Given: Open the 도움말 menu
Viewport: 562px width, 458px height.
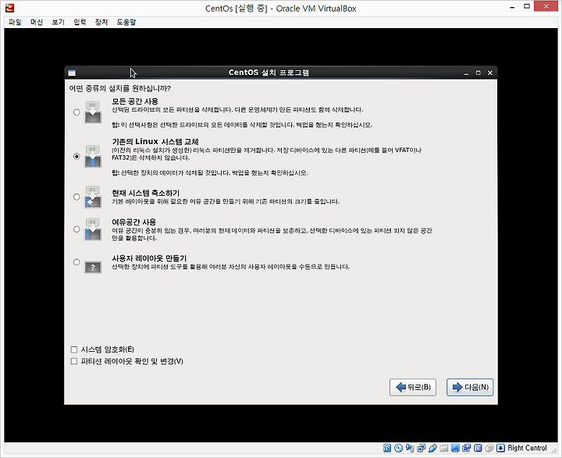Looking at the screenshot, I should (126, 22).
